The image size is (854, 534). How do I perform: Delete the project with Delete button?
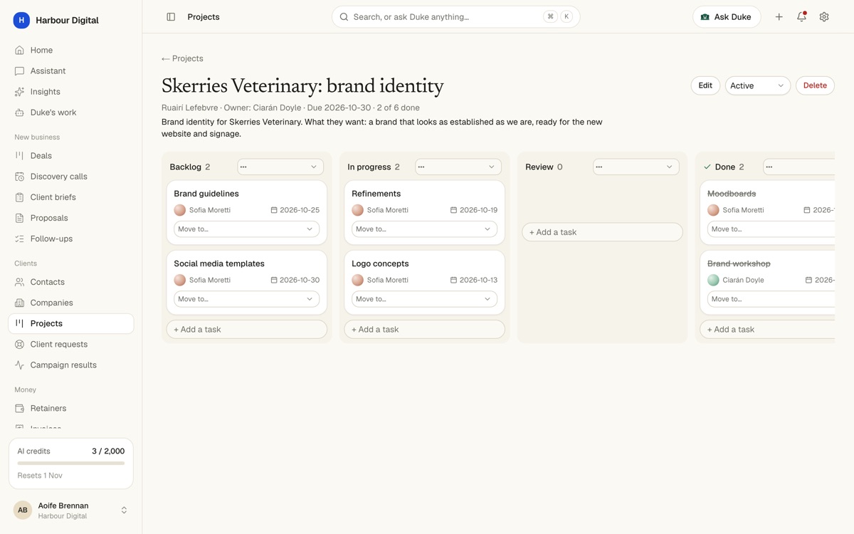(815, 85)
